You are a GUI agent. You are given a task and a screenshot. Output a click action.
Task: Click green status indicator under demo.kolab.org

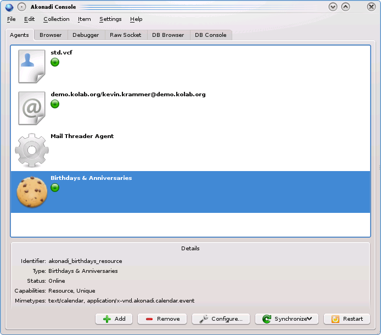click(x=55, y=104)
